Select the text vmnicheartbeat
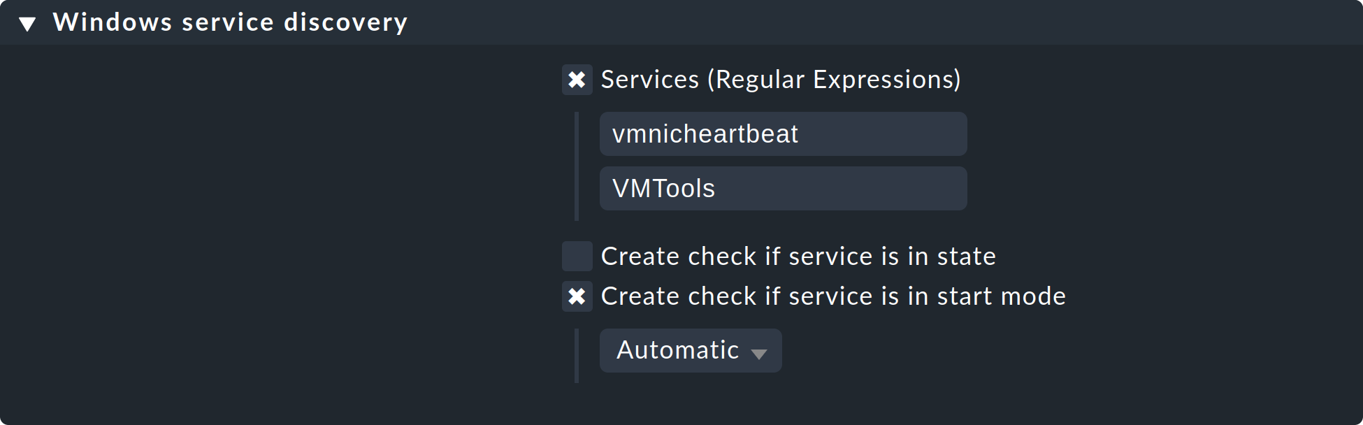The height and width of the screenshot is (425, 1363). tap(702, 134)
